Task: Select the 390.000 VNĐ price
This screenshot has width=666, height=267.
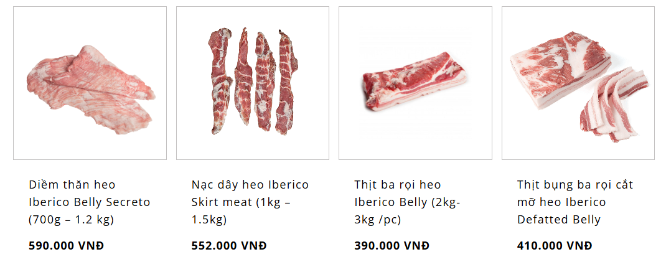Action: [392, 246]
